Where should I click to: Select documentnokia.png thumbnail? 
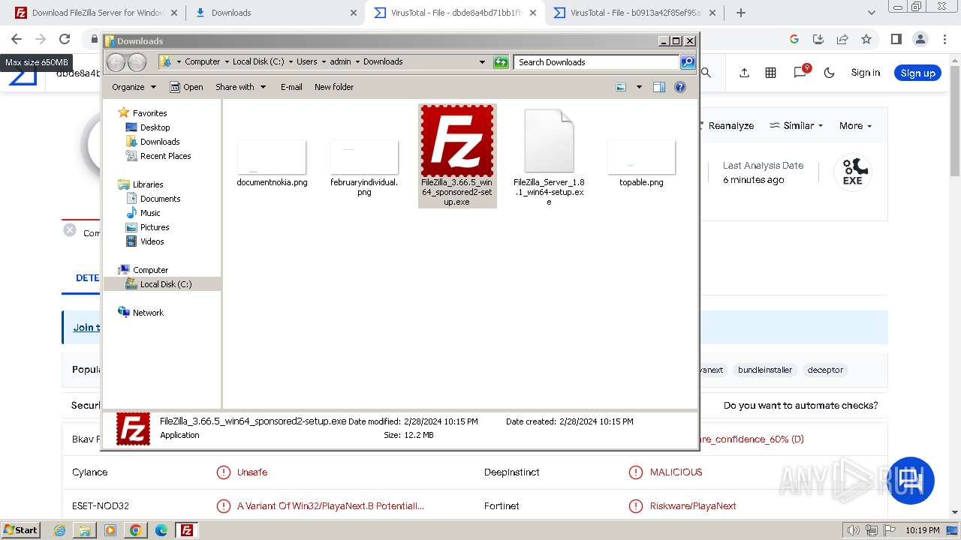272,157
